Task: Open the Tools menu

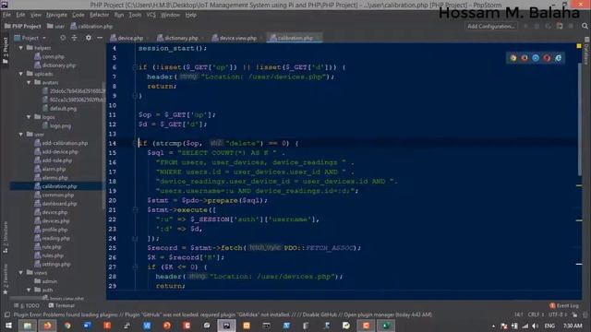Action: pyautogui.click(x=135, y=15)
